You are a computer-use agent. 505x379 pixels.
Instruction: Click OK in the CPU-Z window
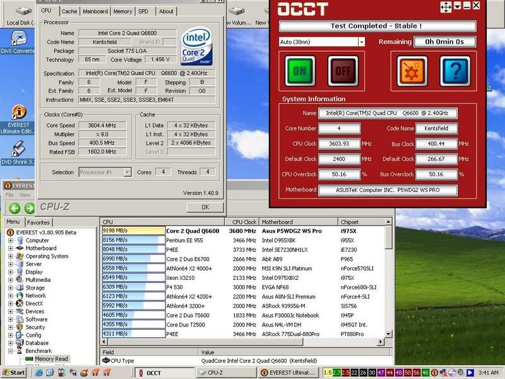tap(205, 207)
